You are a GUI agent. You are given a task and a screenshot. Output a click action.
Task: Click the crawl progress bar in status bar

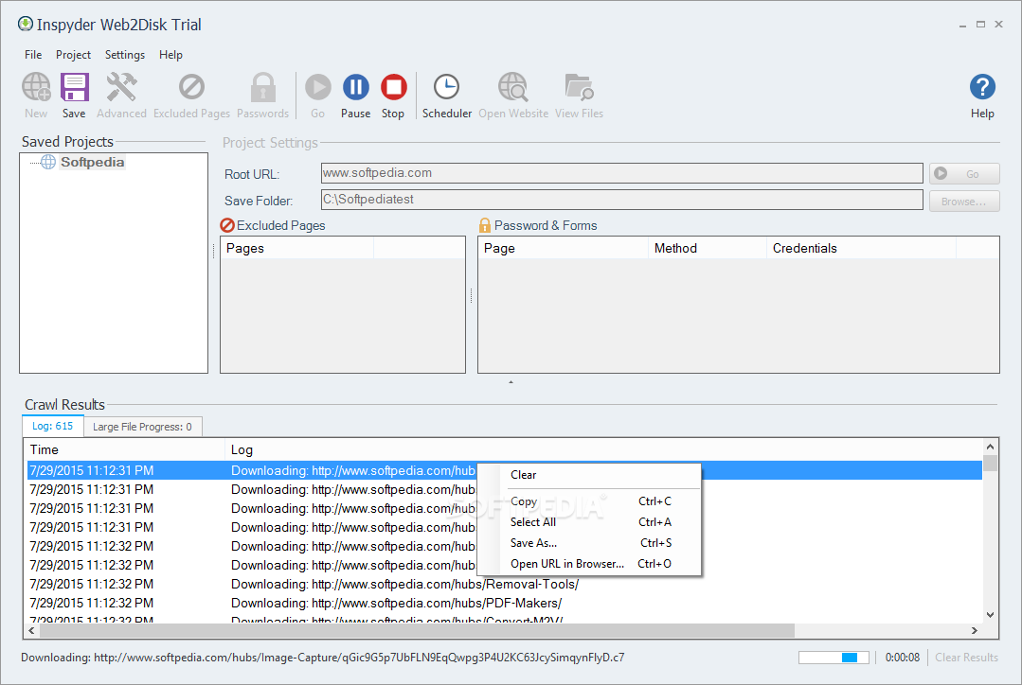point(834,658)
